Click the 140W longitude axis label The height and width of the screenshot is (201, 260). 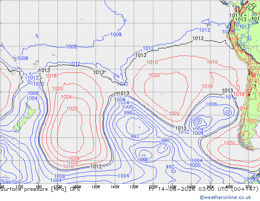coord(115,187)
